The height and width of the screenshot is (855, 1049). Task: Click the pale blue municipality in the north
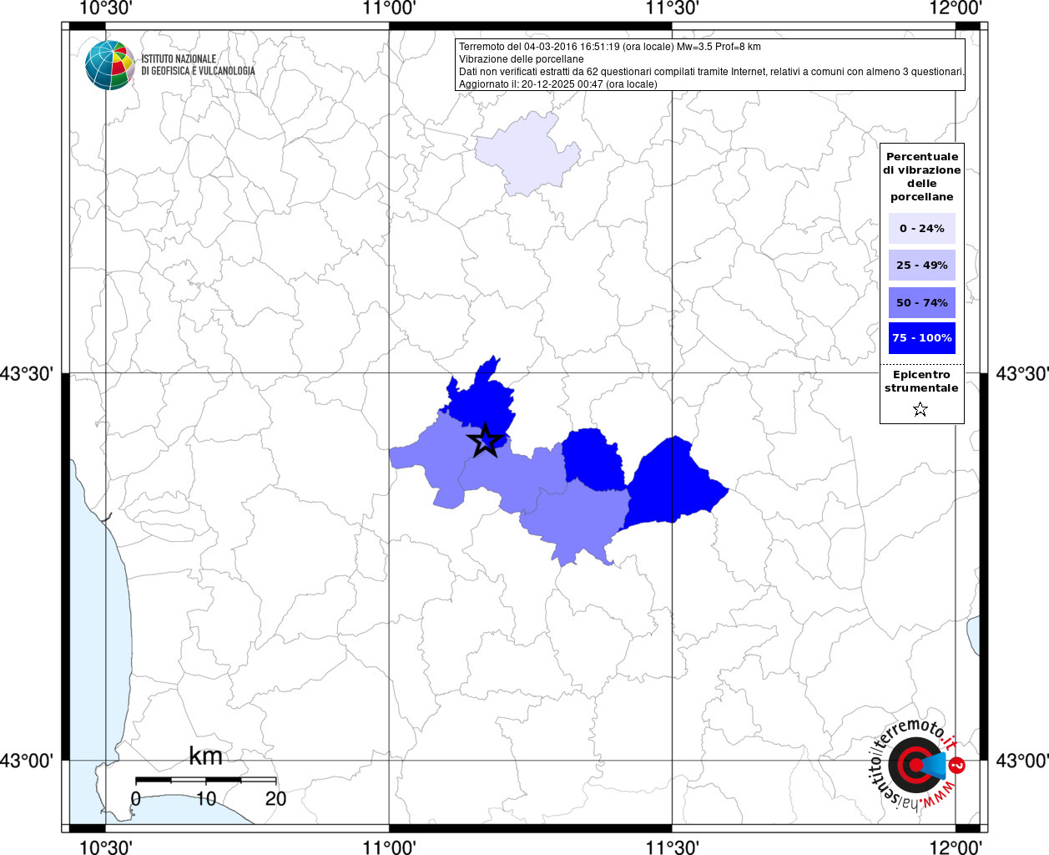point(528,154)
